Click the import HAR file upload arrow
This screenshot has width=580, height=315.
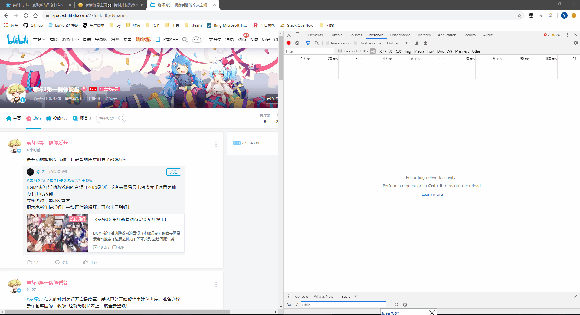click(x=417, y=43)
